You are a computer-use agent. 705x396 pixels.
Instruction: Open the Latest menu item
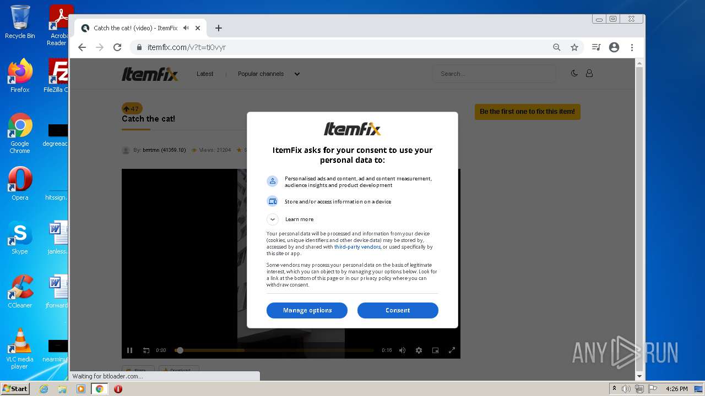(x=205, y=74)
